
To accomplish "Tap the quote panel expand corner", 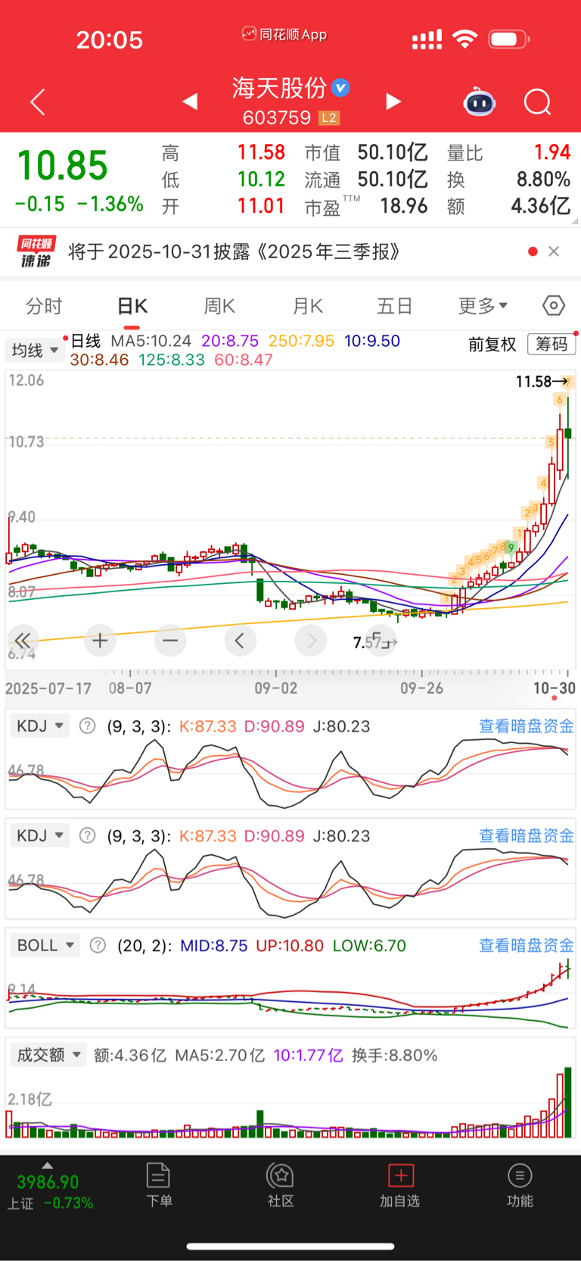I will pyautogui.click(x=575, y=222).
